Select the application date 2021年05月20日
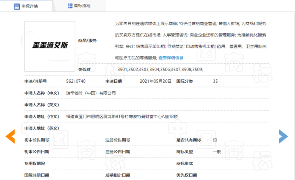 coord(156,81)
